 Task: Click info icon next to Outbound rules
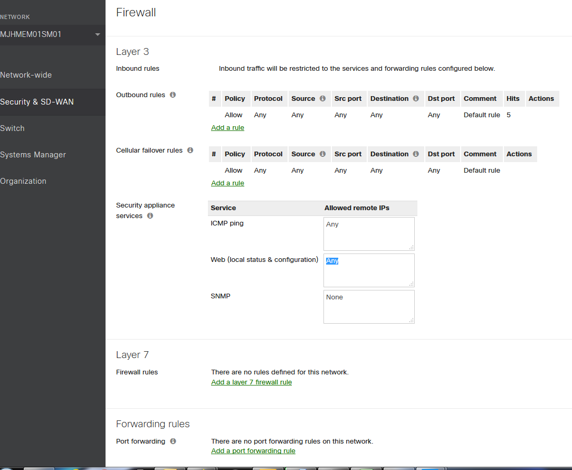pos(173,95)
